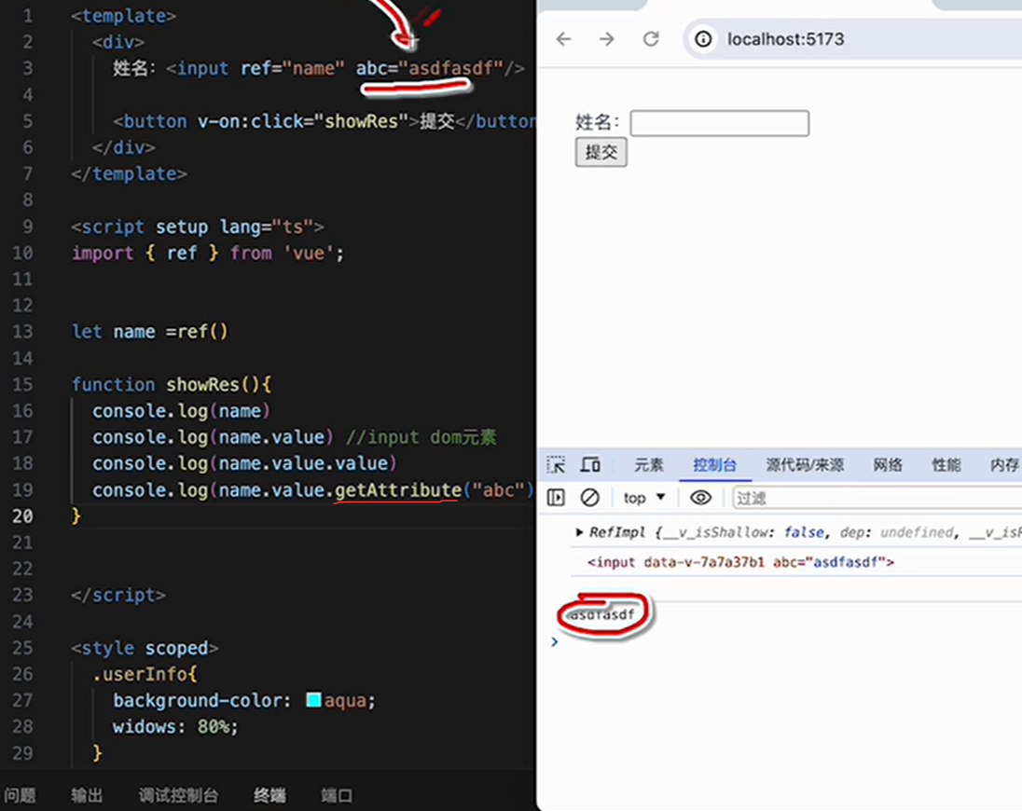Go back in browser history
This screenshot has width=1022, height=811.
564,39
